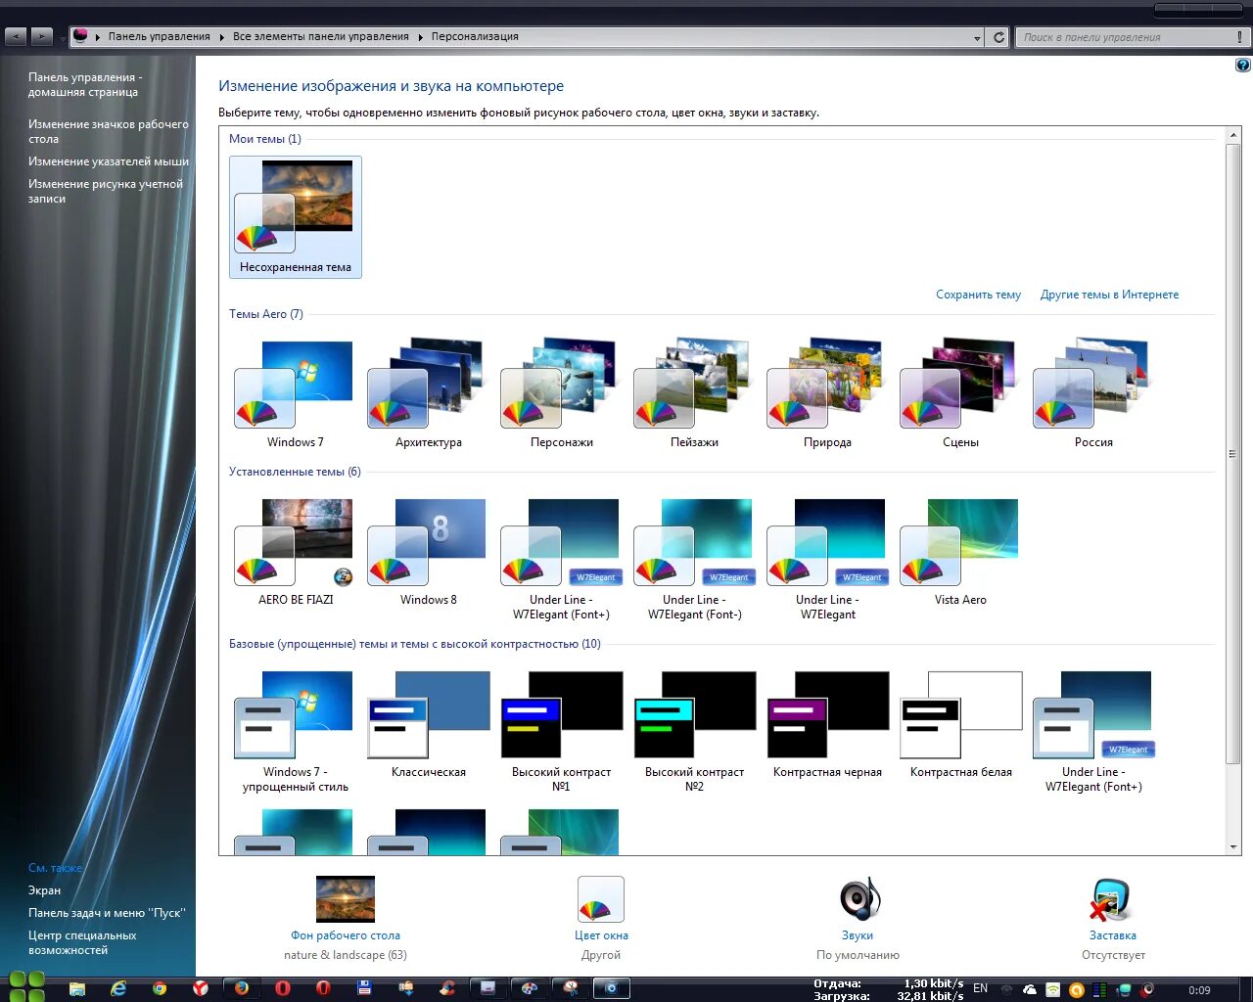Viewport: 1253px width, 1002px height.
Task: Click the theme list scroll down arrow
Action: pos(1233,847)
